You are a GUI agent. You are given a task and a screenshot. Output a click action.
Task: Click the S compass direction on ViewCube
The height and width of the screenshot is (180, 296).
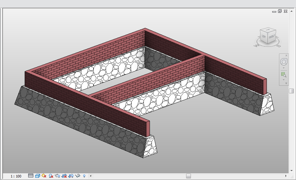point(279,45)
